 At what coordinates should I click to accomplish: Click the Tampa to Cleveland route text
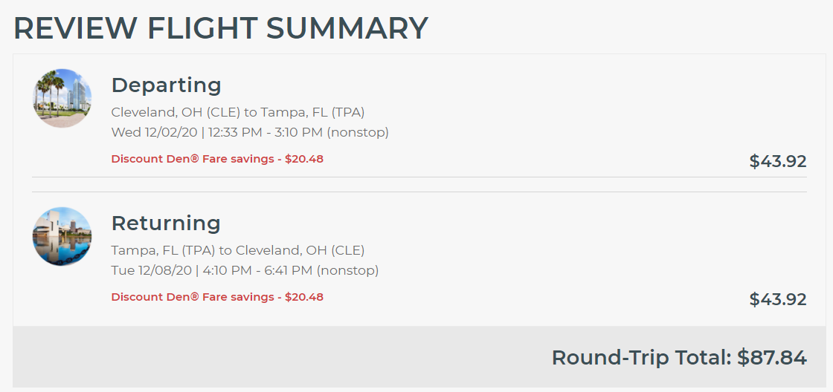[x=237, y=250]
